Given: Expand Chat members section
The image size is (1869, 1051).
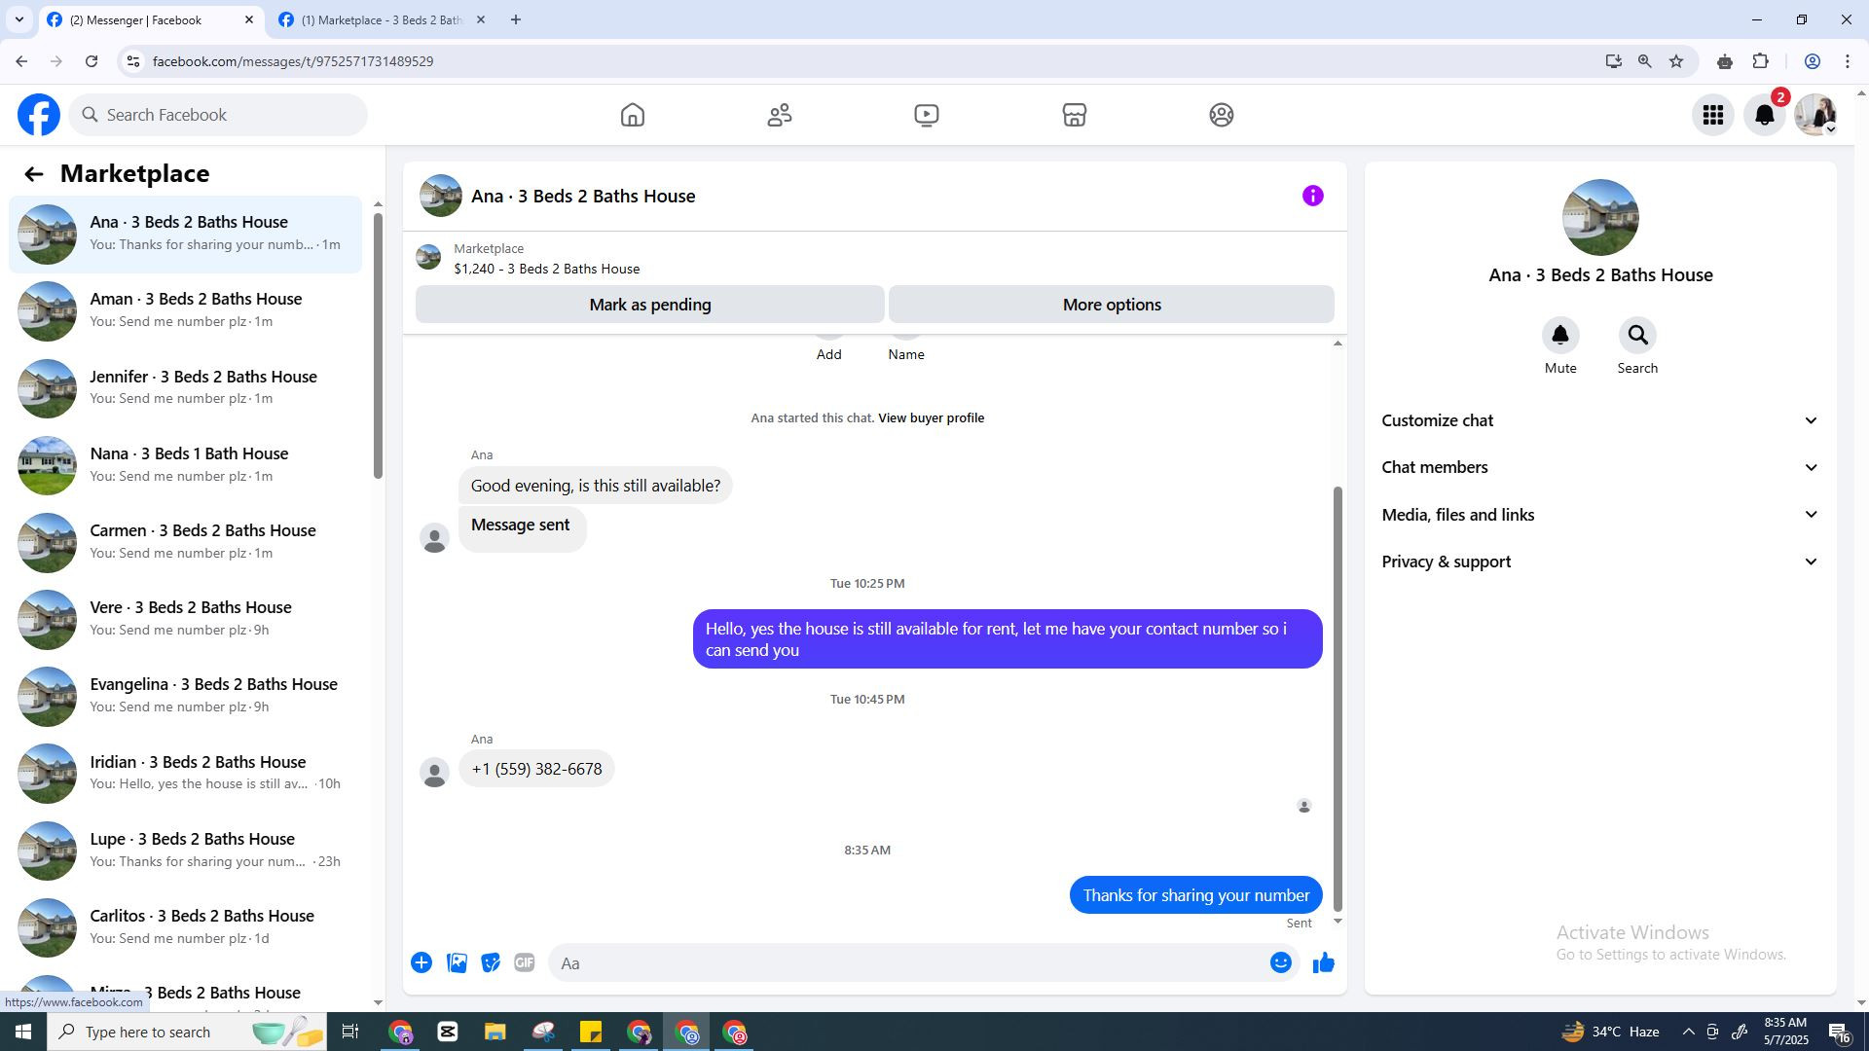Looking at the screenshot, I should tap(1599, 467).
